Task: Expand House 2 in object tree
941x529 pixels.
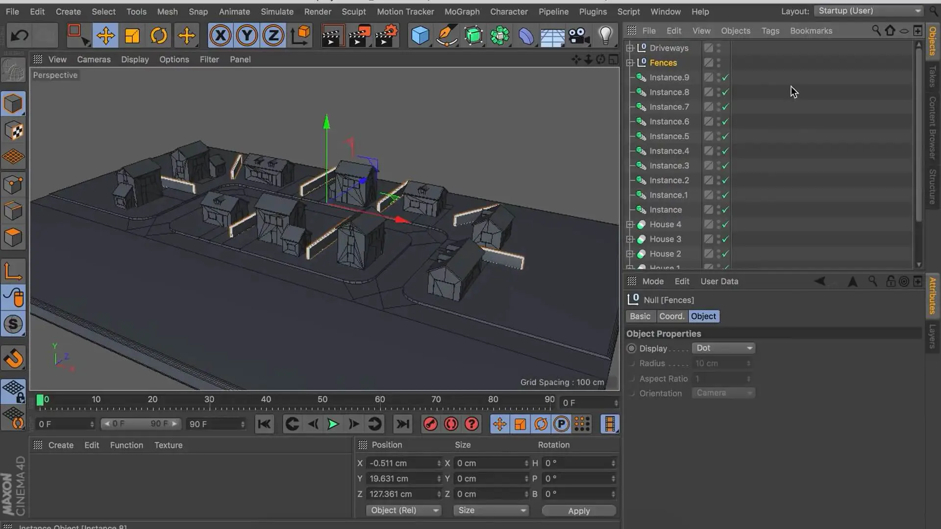Action: 630,254
